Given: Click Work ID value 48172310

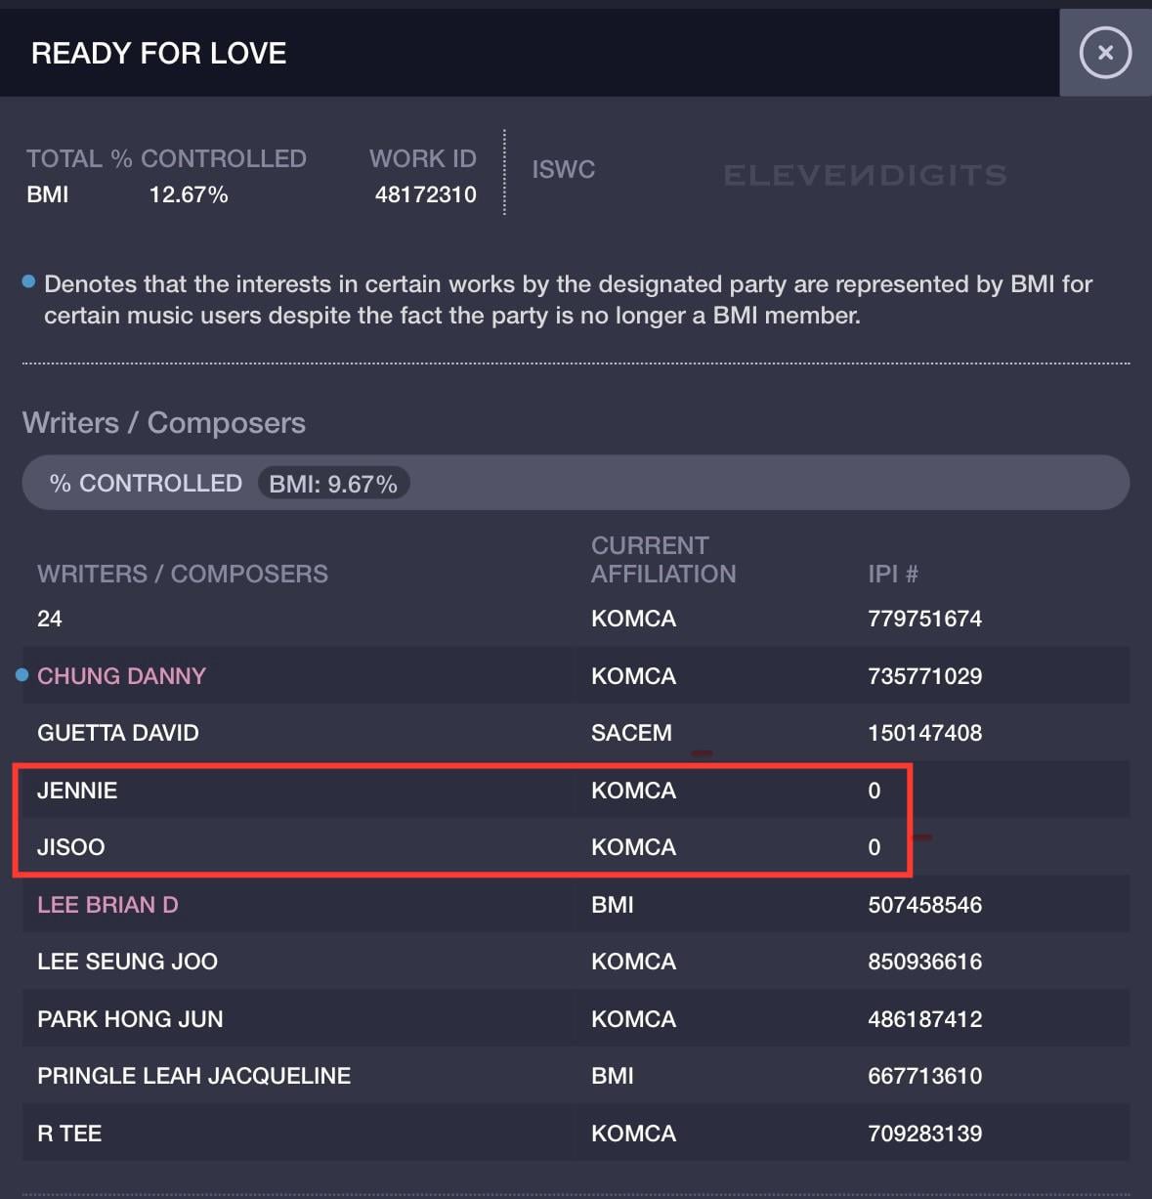Looking at the screenshot, I should click(425, 194).
